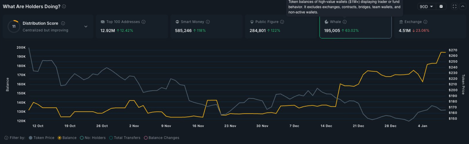Select the Smart Money card
Image resolution: width=469 pixels, height=144 pixels.
click(x=206, y=26)
